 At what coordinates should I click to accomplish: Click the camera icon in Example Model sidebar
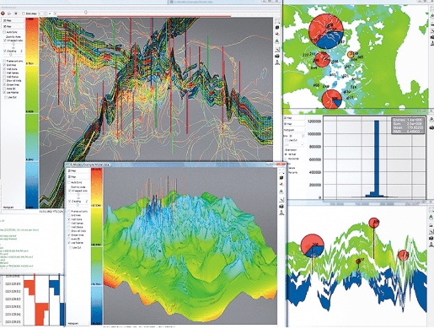(x=281, y=207)
